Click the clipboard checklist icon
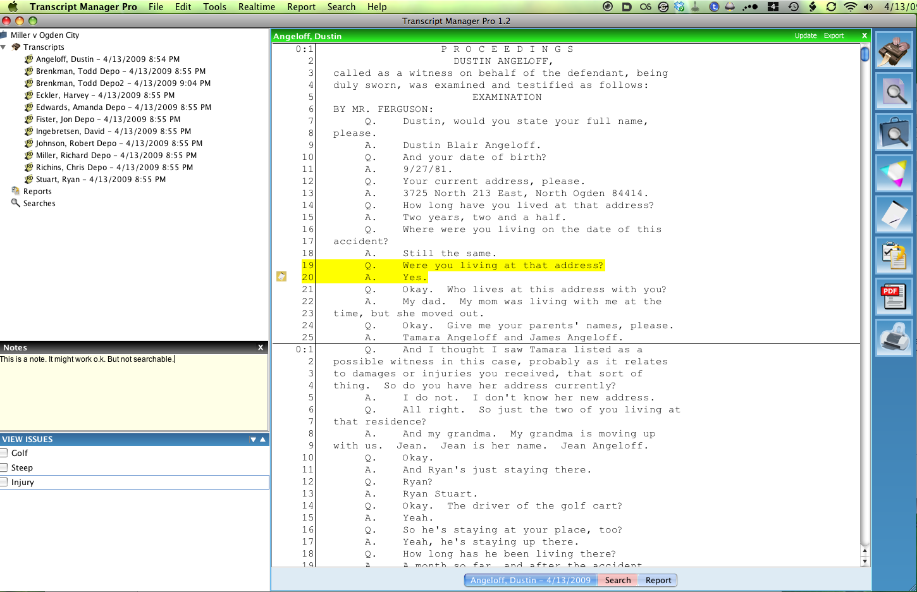 894,256
